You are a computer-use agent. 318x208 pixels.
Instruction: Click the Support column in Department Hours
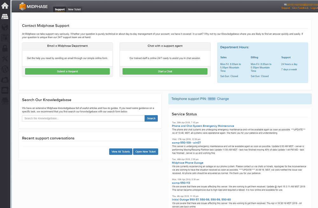pyautogui.click(x=286, y=57)
